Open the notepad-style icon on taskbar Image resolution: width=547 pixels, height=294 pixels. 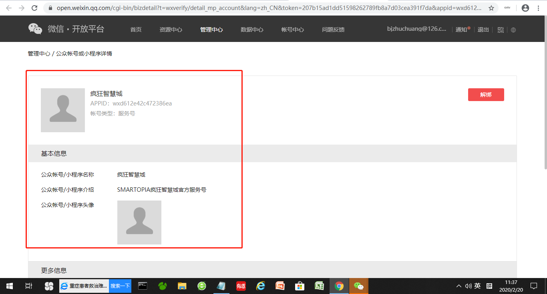click(x=221, y=286)
